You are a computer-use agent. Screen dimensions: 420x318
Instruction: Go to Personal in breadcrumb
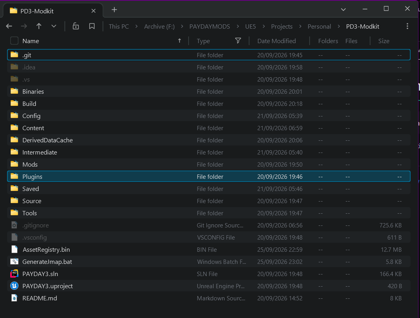click(319, 26)
